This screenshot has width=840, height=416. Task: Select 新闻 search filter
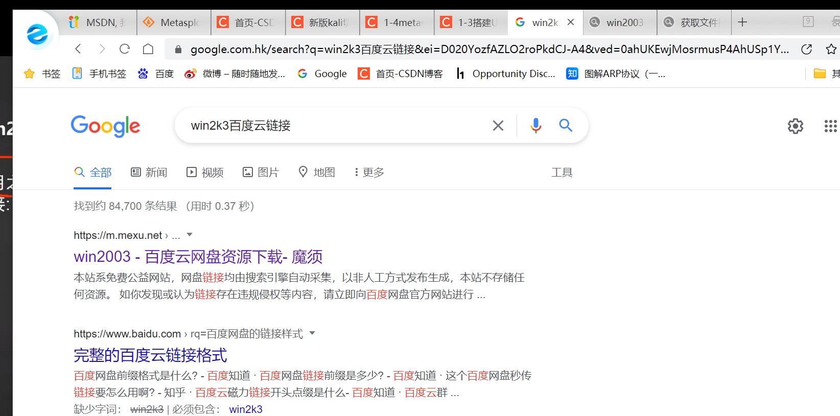pos(149,173)
